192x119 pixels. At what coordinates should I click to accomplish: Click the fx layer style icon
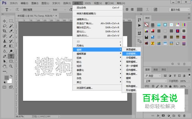pyautogui.click(x=158, y=115)
